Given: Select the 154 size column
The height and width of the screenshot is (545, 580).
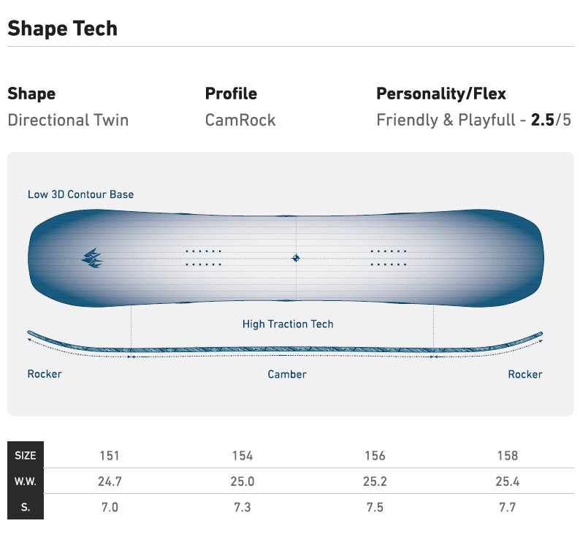Looking at the screenshot, I should click(243, 456).
